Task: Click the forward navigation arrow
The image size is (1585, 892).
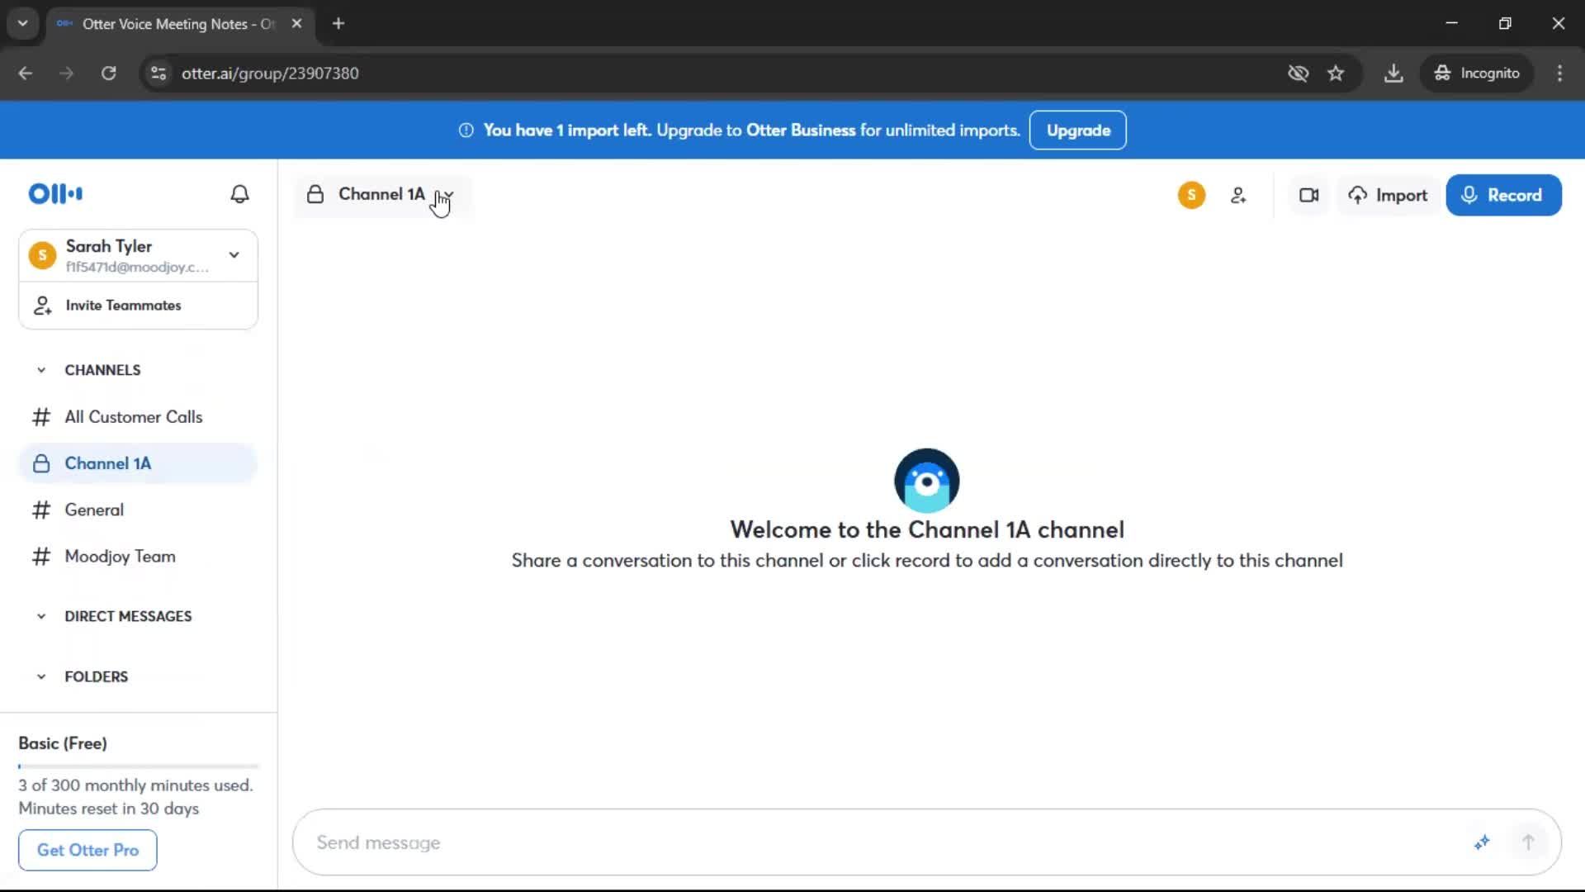Action: coord(67,74)
